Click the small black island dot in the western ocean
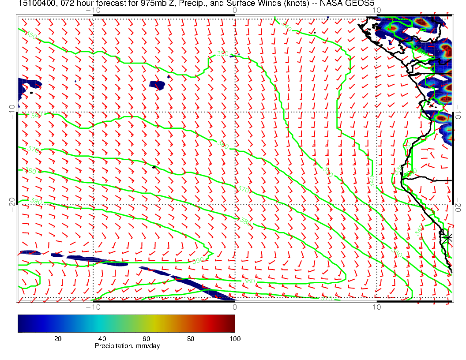 click(x=154, y=167)
